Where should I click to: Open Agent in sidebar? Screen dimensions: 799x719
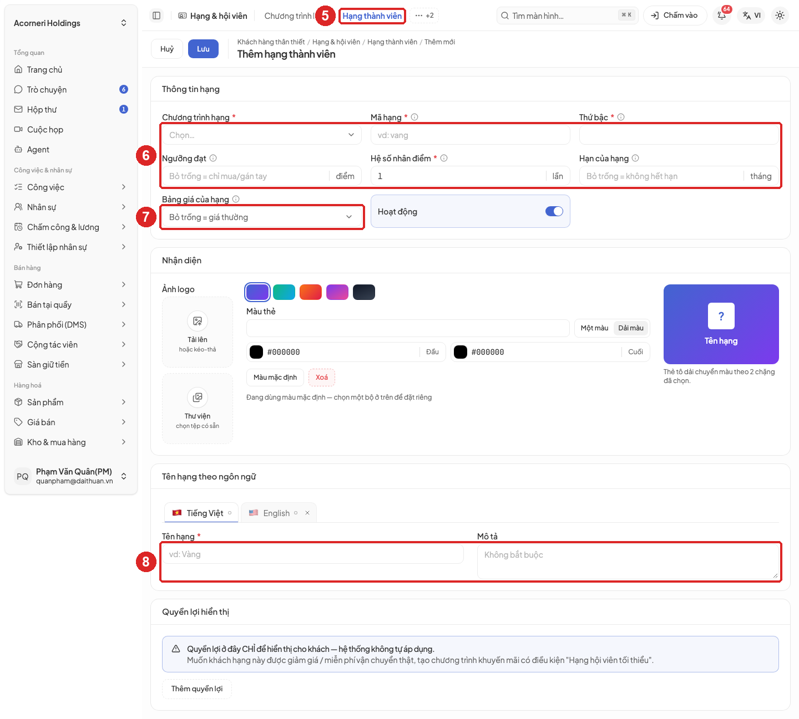(x=71, y=150)
